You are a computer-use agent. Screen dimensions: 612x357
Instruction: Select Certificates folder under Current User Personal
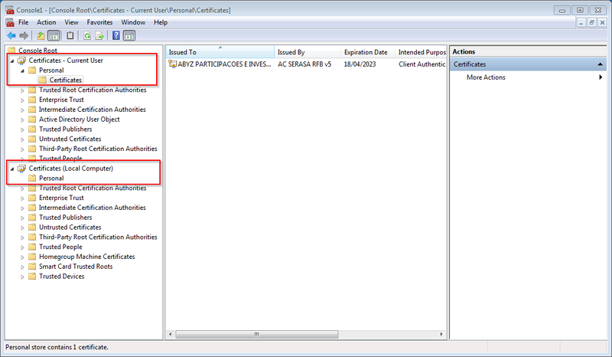tap(65, 80)
